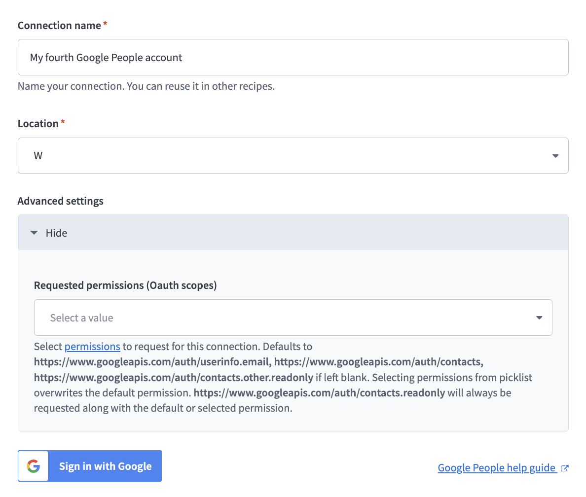Click the Location label

[38, 124]
